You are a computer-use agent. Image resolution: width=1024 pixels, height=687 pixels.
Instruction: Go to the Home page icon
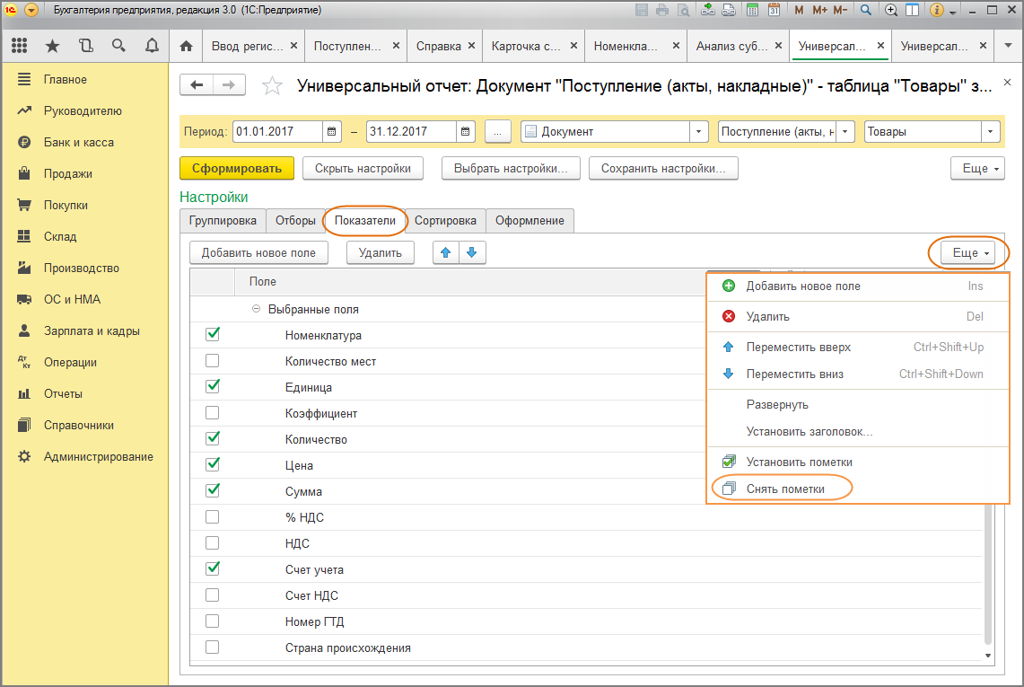[186, 46]
